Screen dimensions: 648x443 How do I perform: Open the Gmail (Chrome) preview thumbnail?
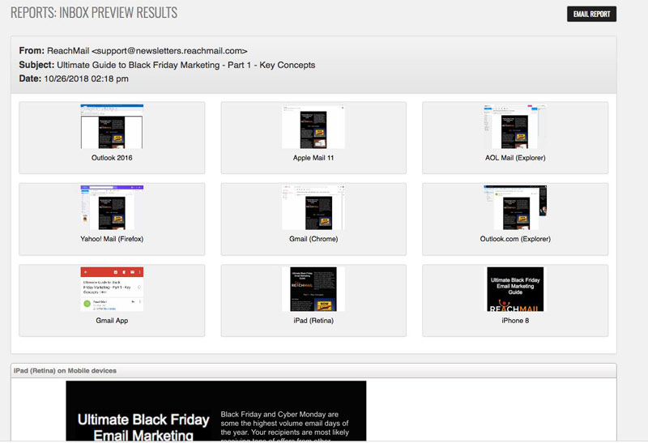[x=313, y=207]
